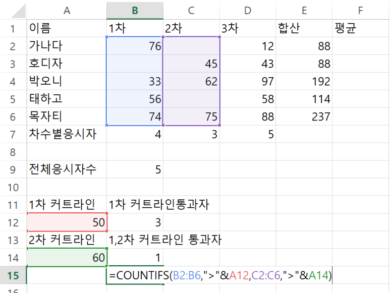Select the '1차 커트라인' label cell
Image resolution: width=390 pixels, height=293 pixels.
tap(67, 205)
